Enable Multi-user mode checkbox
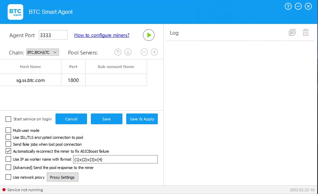Screen dimensions: 318x194 tap(8, 130)
